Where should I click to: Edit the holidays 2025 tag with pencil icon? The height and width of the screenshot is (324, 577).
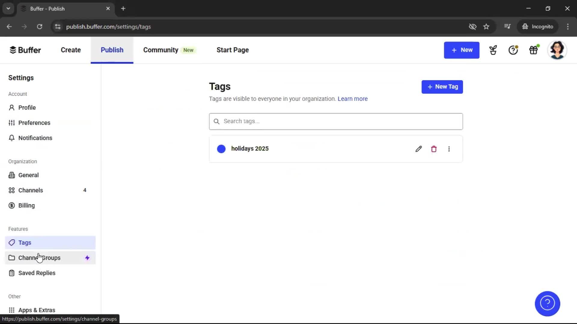pos(419,149)
